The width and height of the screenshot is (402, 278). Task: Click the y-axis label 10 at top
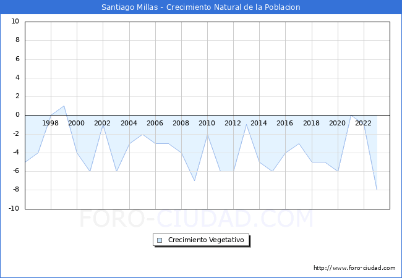[15, 22]
